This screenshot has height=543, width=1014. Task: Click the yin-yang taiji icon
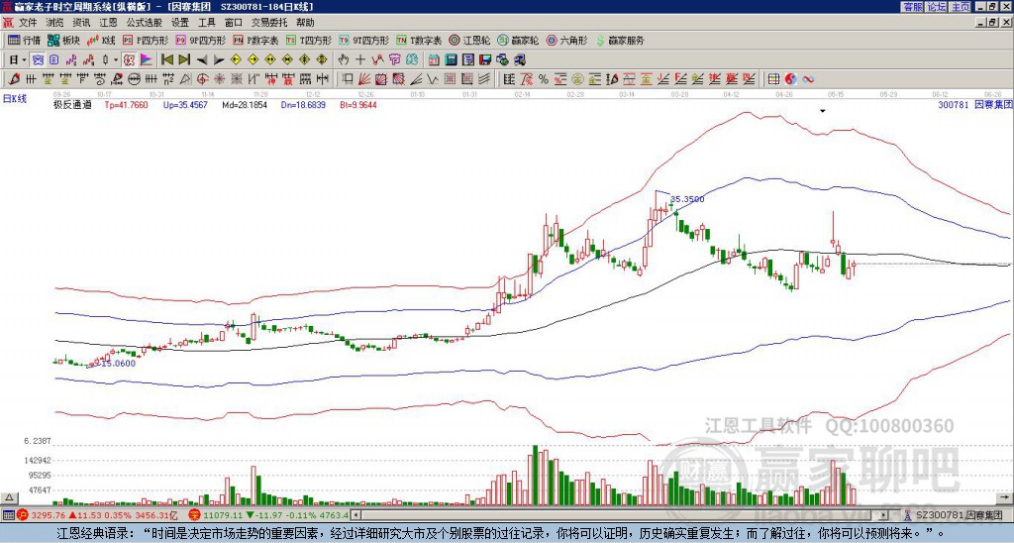pos(791,79)
